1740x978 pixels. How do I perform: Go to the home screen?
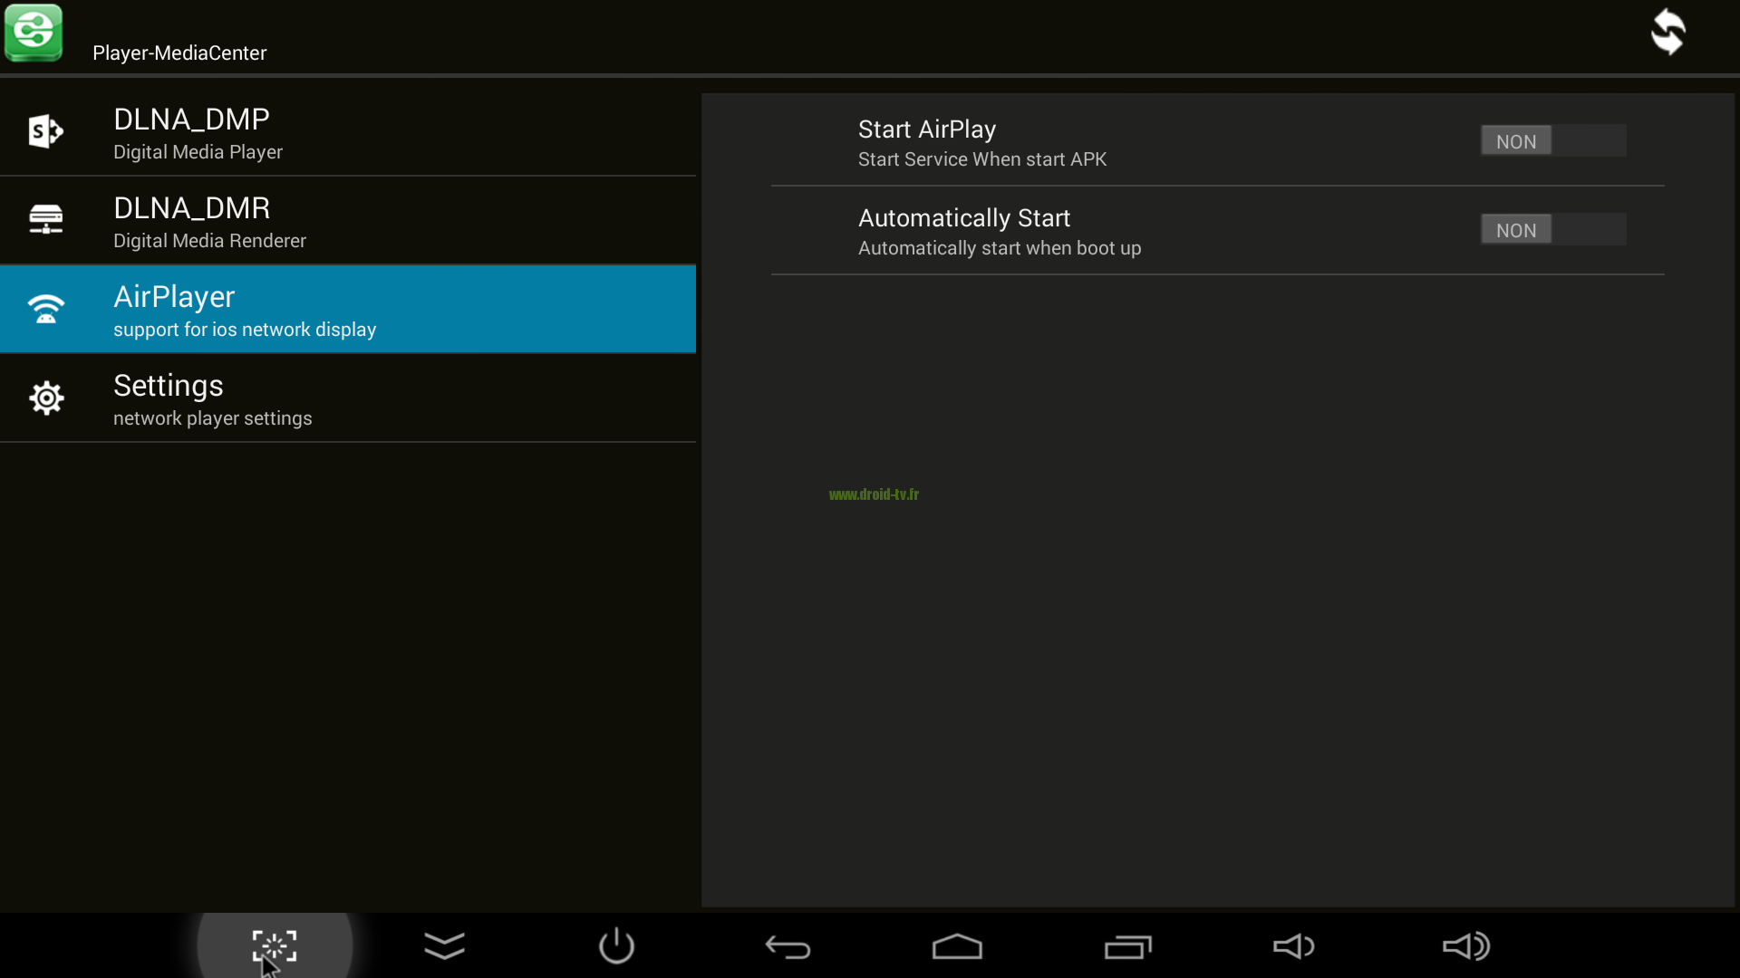point(957,946)
